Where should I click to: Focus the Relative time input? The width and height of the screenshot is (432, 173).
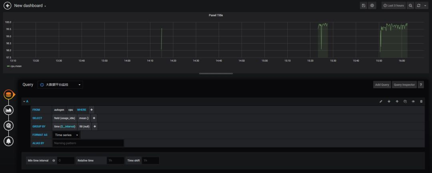(115, 161)
